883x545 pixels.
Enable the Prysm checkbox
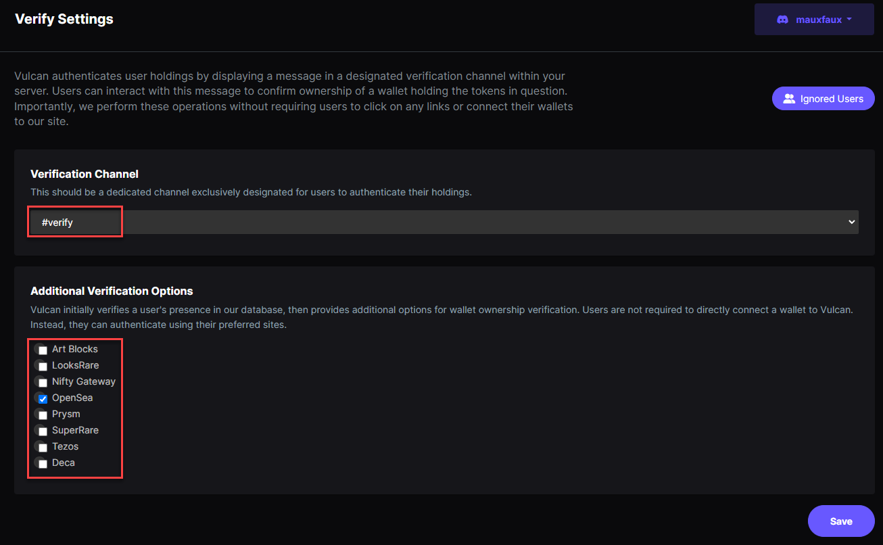pyautogui.click(x=43, y=415)
